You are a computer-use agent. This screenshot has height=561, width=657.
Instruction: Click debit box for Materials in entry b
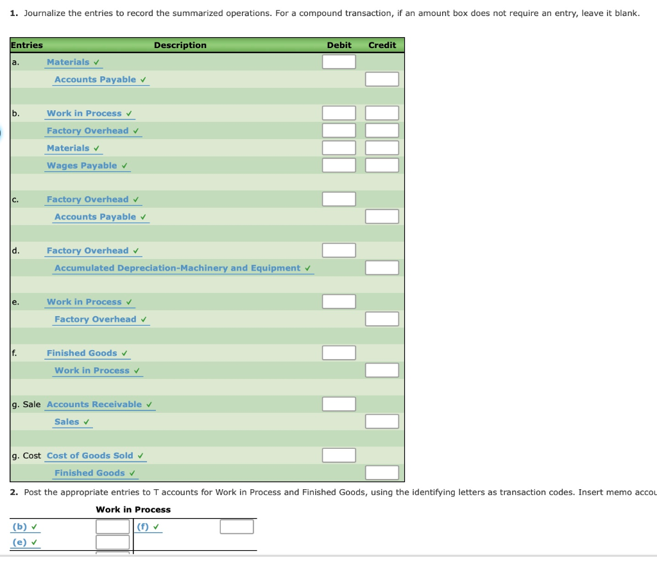click(339, 148)
